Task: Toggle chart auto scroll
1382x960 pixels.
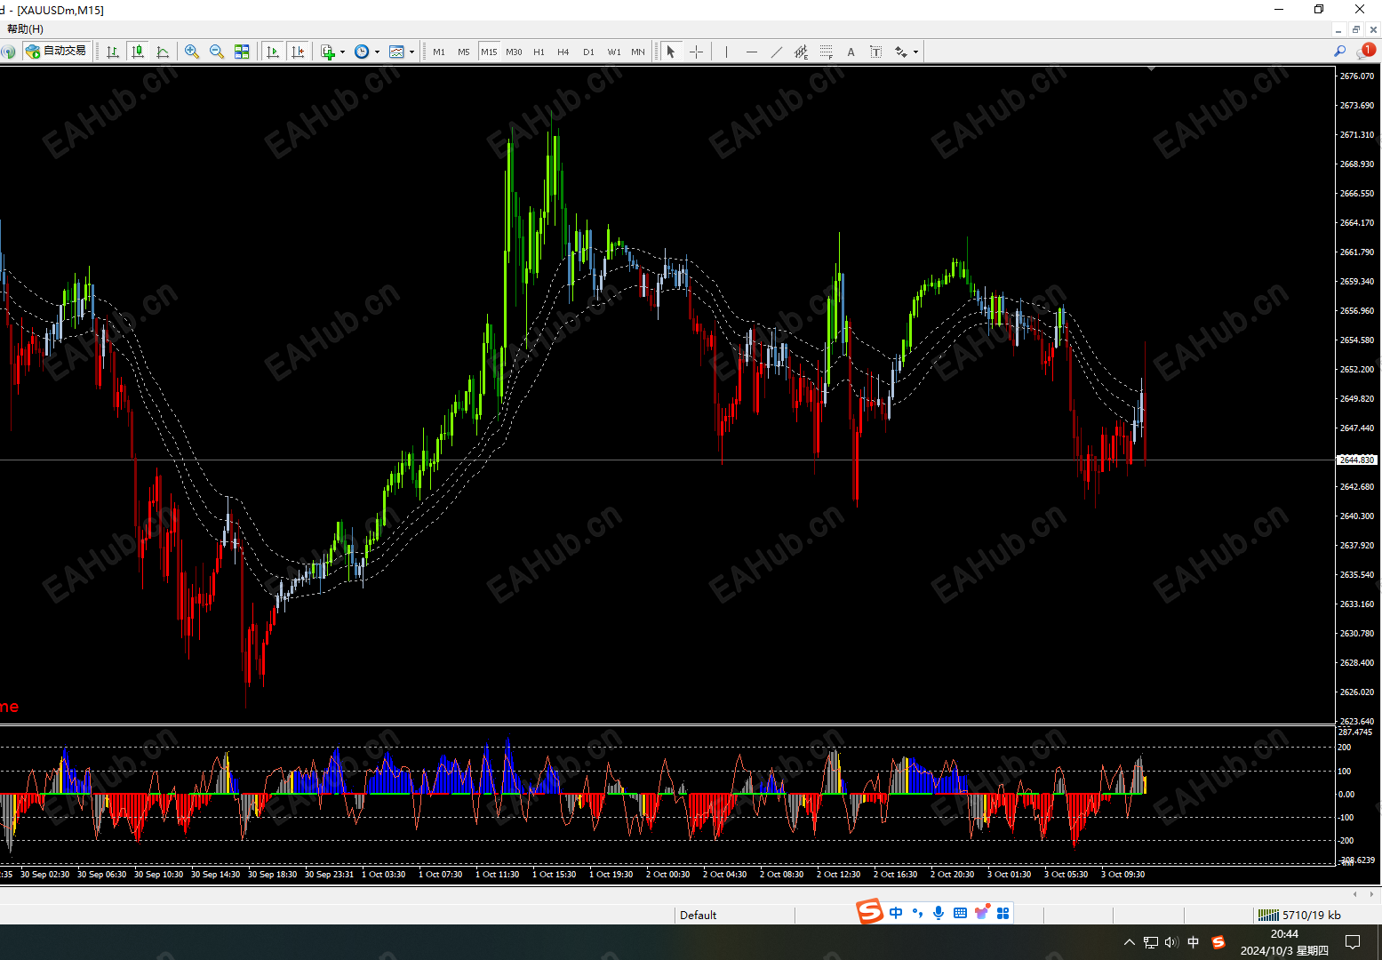Action: click(273, 52)
